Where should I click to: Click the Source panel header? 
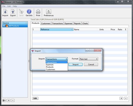click(15, 23)
